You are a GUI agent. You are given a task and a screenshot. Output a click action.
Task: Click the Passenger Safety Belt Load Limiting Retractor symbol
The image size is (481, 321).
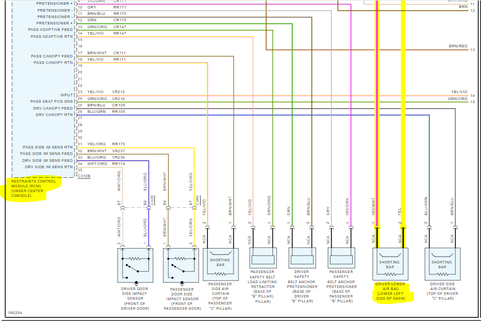(263, 258)
